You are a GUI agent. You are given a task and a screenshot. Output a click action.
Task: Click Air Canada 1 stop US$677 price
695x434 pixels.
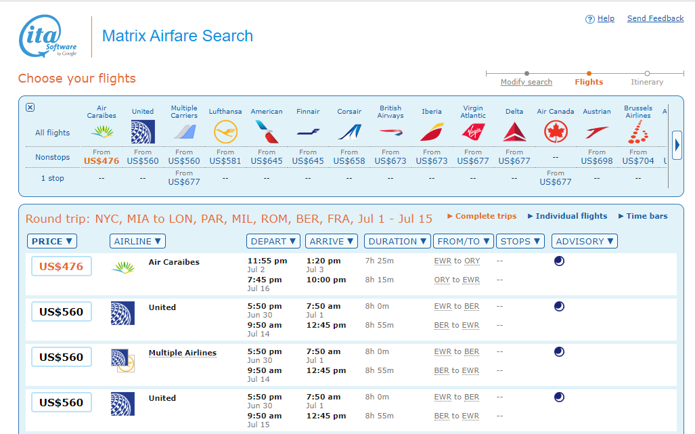click(556, 181)
